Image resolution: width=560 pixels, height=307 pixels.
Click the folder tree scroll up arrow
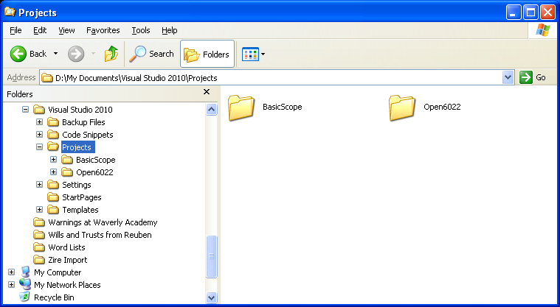click(x=212, y=109)
